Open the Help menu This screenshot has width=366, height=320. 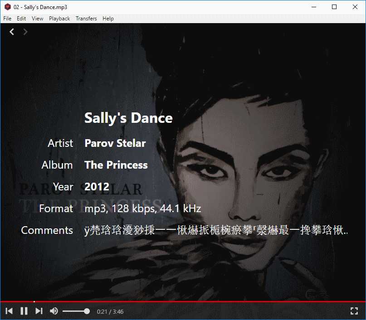pyautogui.click(x=108, y=19)
